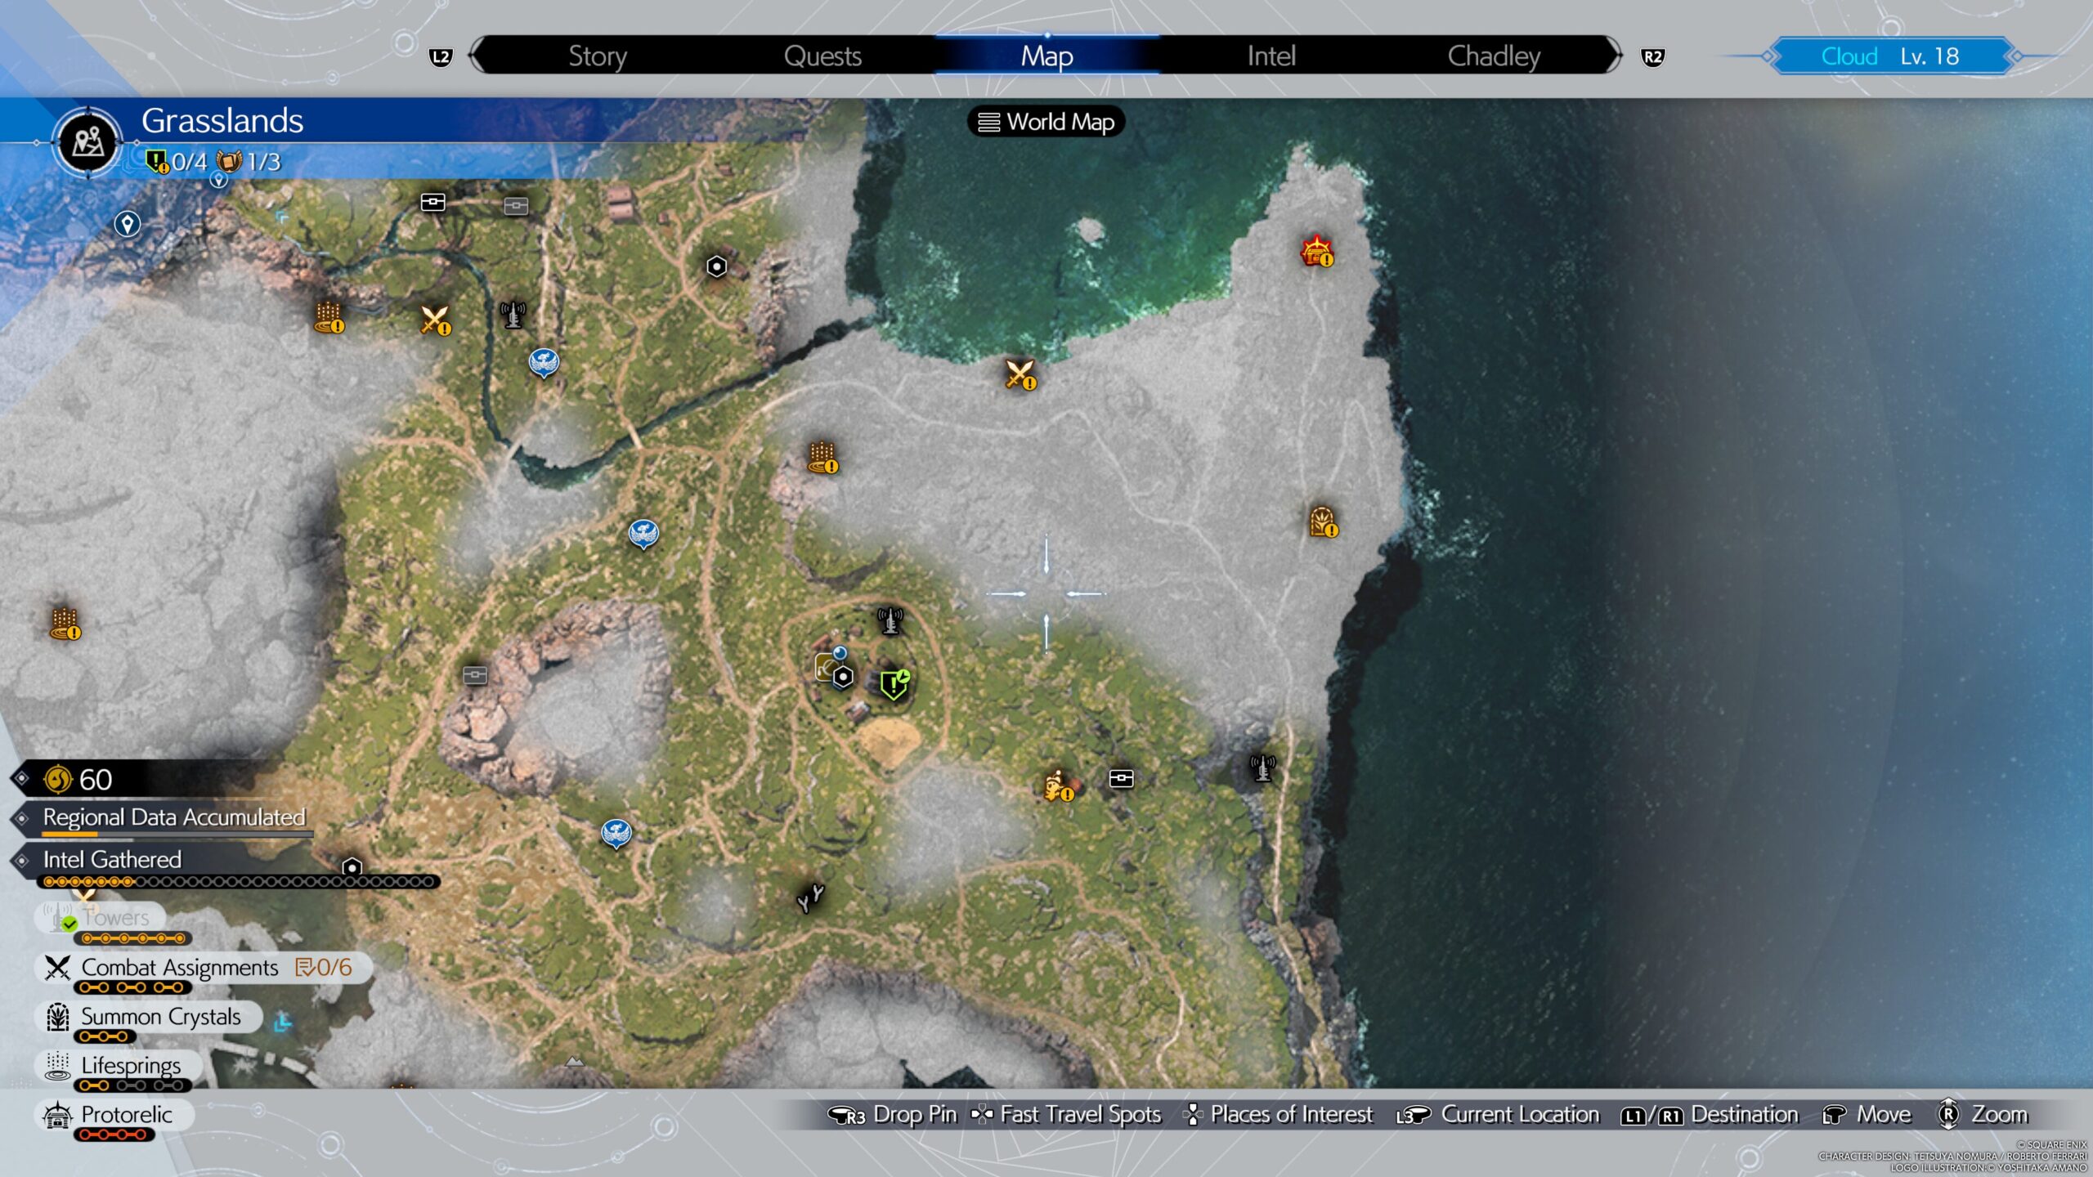Click the Destination L1/R1 hint
This screenshot has height=1177, width=2093.
click(1710, 1115)
